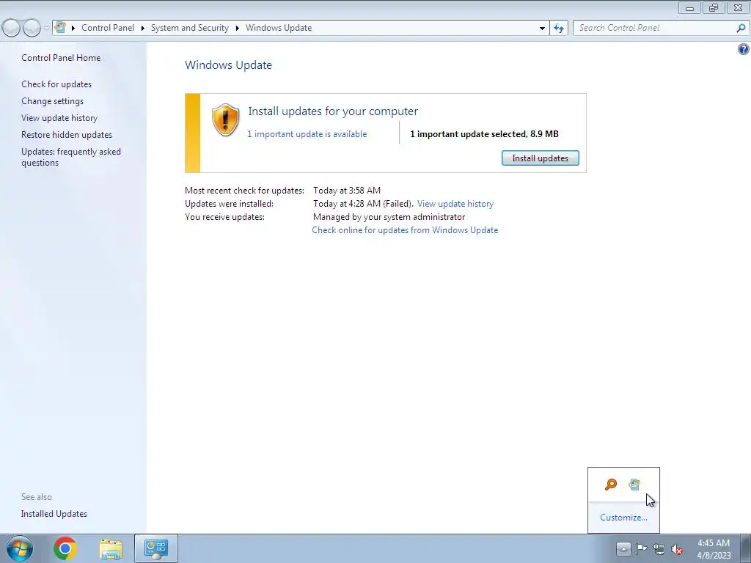Expand the arrow before Control Panel breadcrumb
This screenshot has width=751, height=563.
coord(73,28)
